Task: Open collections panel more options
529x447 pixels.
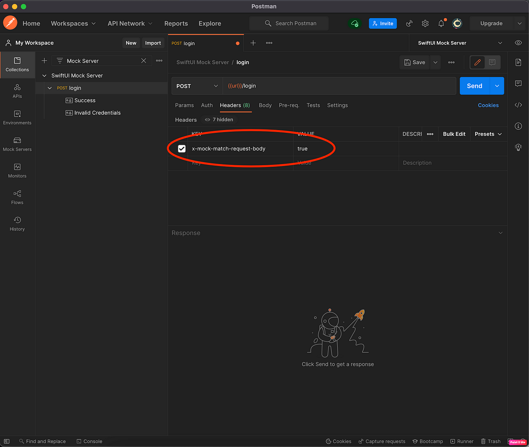Action: tap(159, 61)
